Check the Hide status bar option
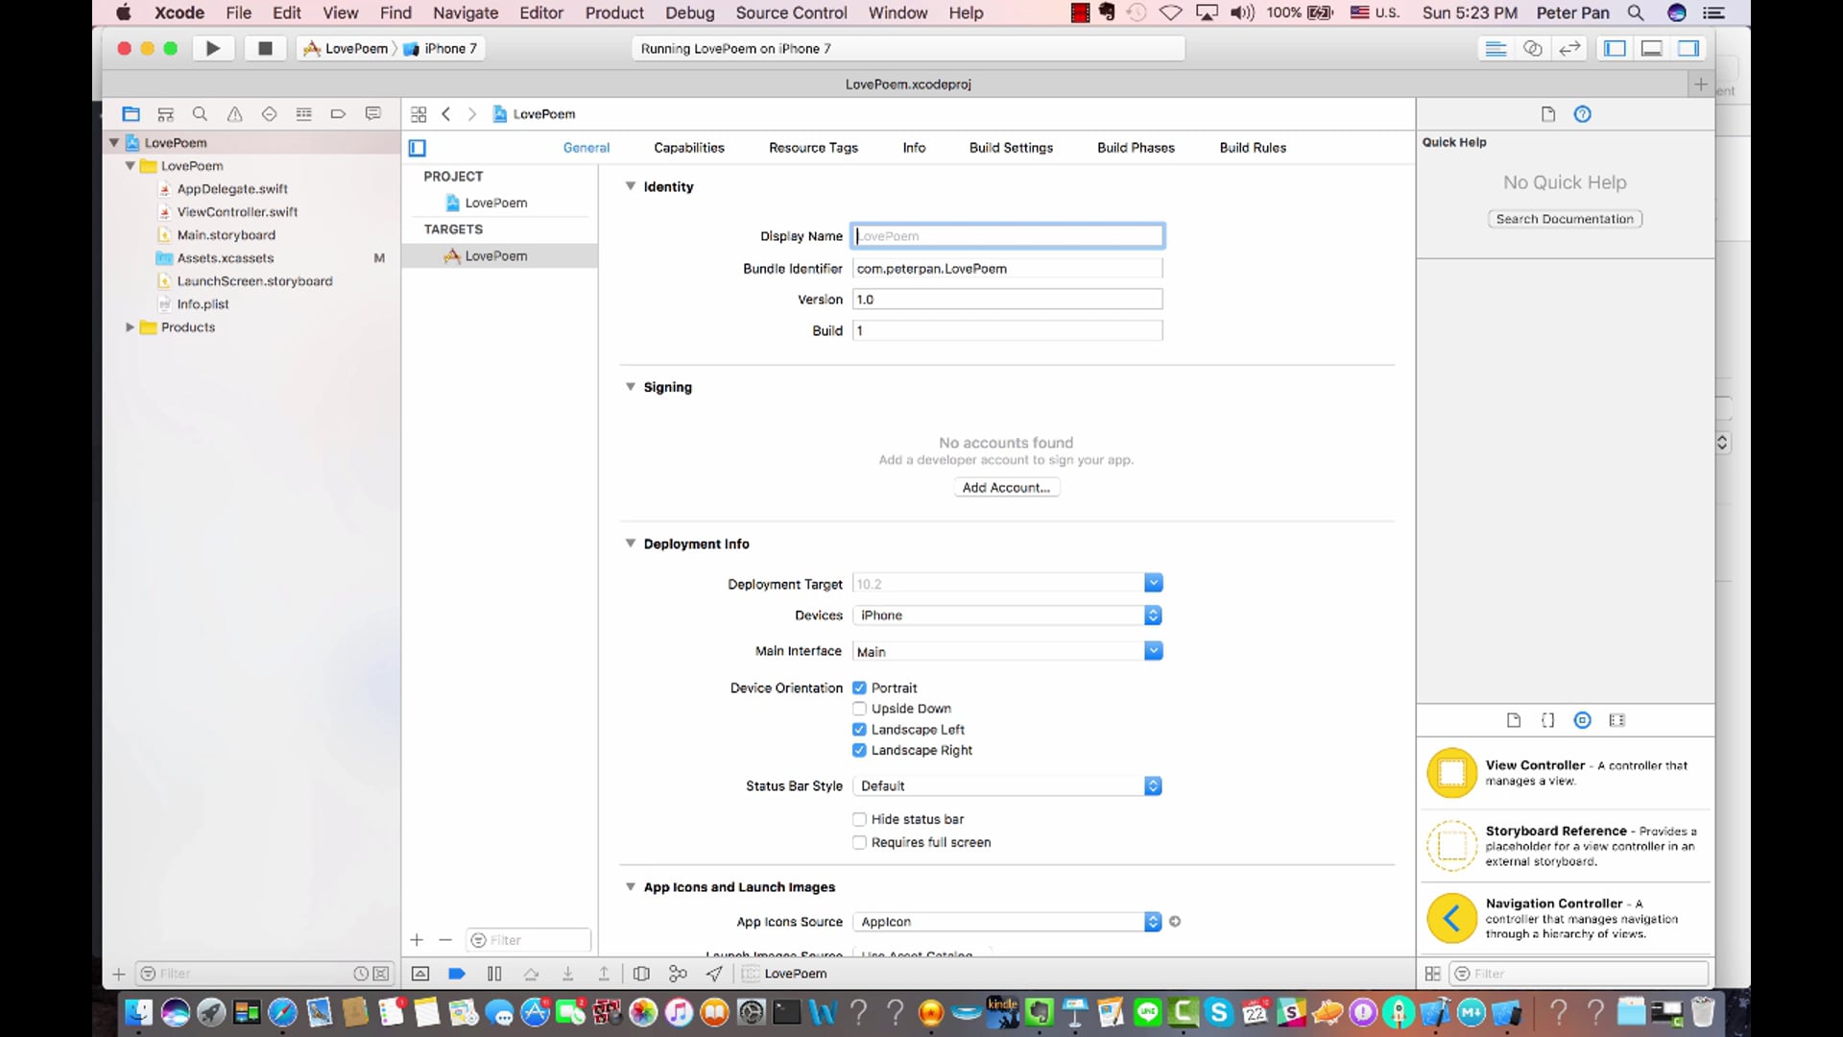 coord(859,819)
